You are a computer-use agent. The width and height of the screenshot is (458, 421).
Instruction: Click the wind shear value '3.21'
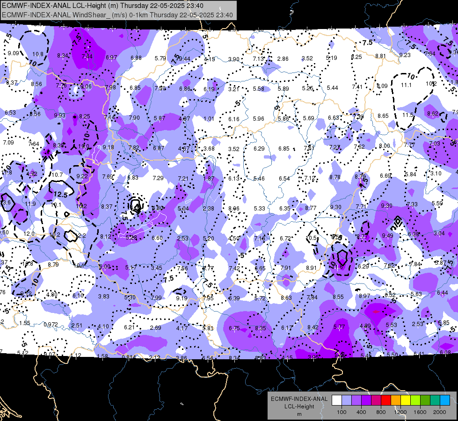[233, 89]
